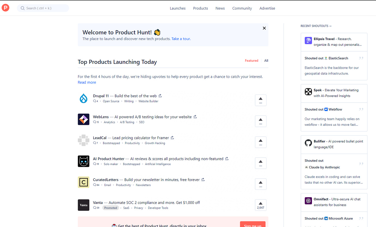Go to the Advertise page
Screen dimensions: 376x227
click(267, 8)
